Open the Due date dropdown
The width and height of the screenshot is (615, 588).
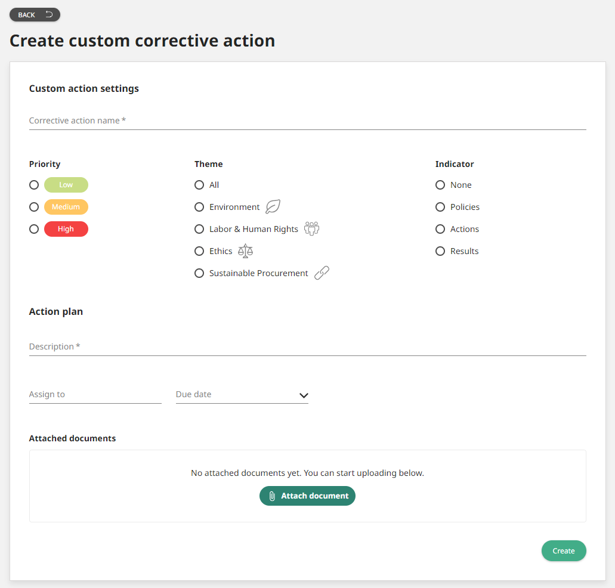(304, 395)
